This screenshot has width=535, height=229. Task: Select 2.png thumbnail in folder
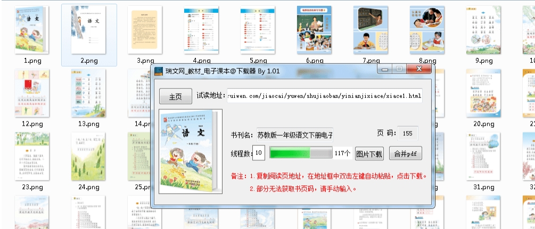pyautogui.click(x=88, y=30)
